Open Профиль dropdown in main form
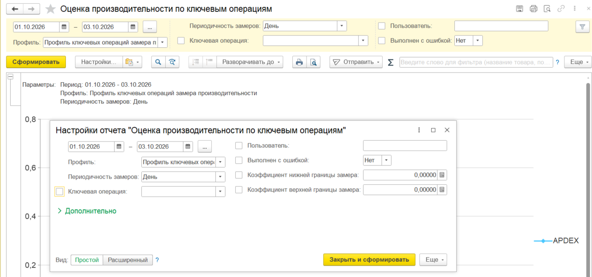The width and height of the screenshot is (592, 277). pos(163,43)
